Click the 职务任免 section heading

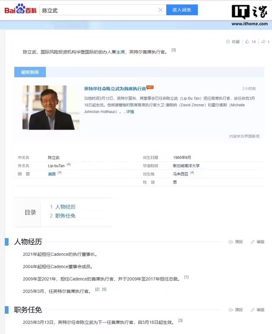pos(28,310)
